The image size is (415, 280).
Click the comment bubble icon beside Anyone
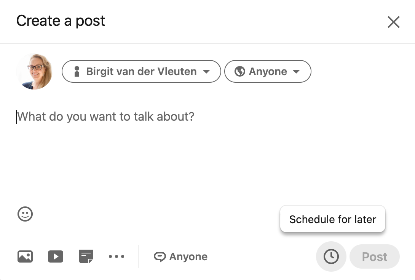160,257
